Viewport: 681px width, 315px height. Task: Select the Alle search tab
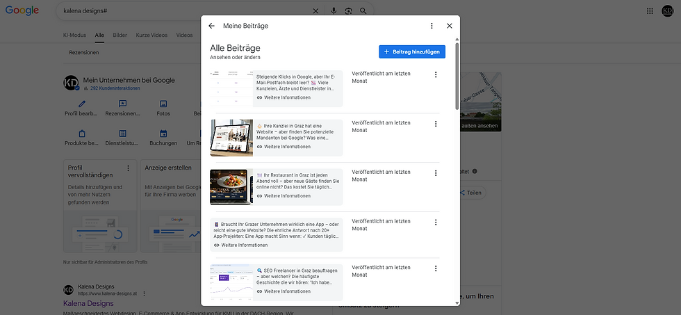click(x=99, y=35)
